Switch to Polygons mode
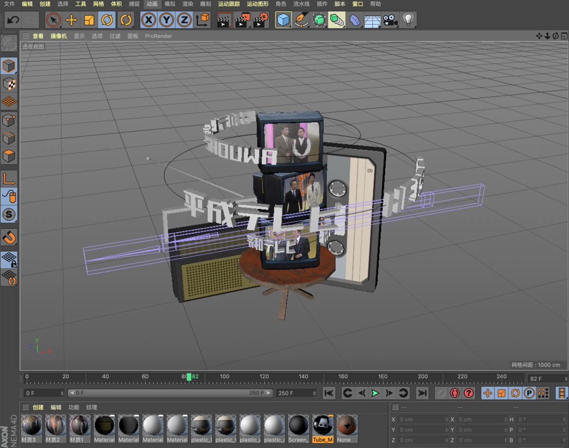 [x=9, y=156]
